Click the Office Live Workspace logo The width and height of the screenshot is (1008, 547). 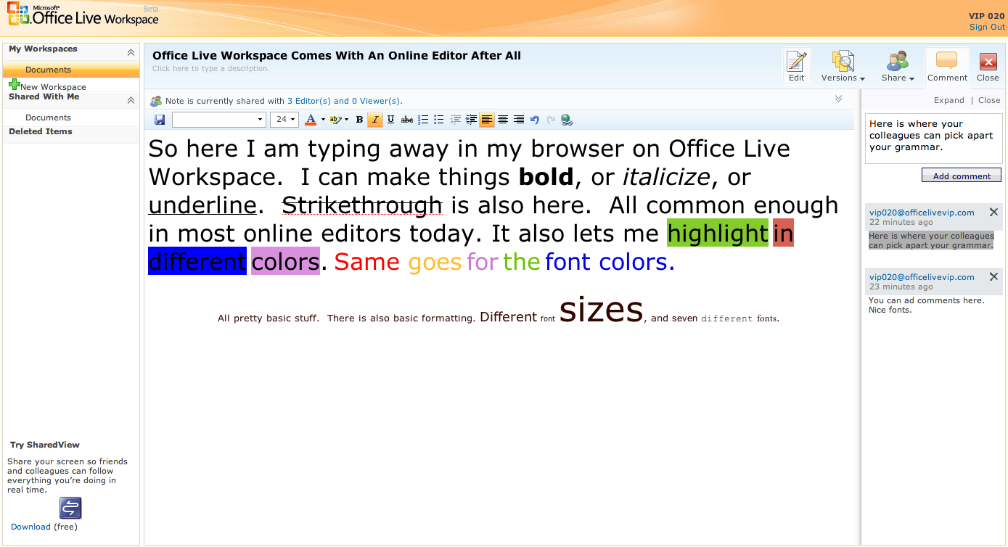pyautogui.click(x=83, y=16)
